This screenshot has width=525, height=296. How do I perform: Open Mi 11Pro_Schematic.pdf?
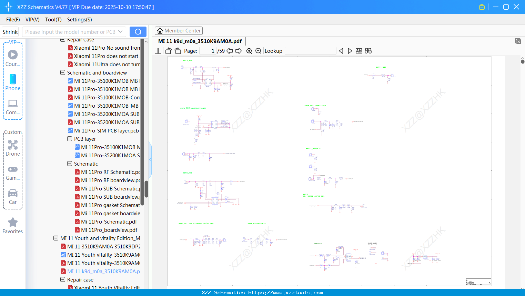click(x=106, y=222)
